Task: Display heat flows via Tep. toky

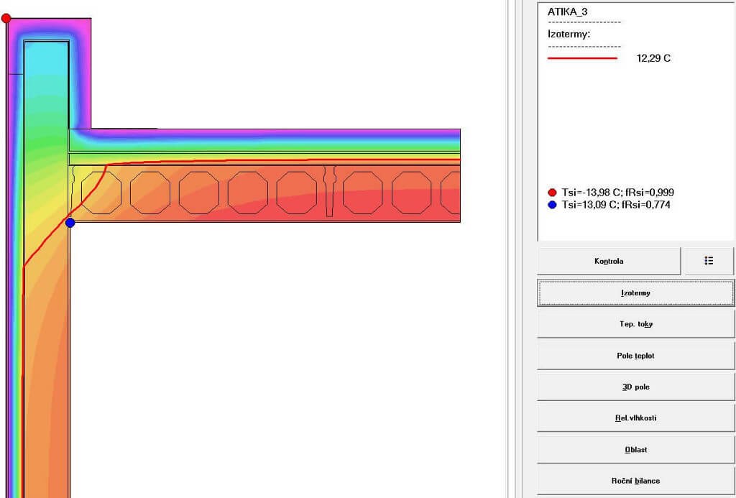Action: point(635,324)
